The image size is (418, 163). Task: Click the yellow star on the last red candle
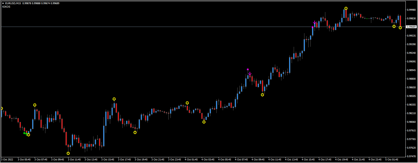pos(400,28)
